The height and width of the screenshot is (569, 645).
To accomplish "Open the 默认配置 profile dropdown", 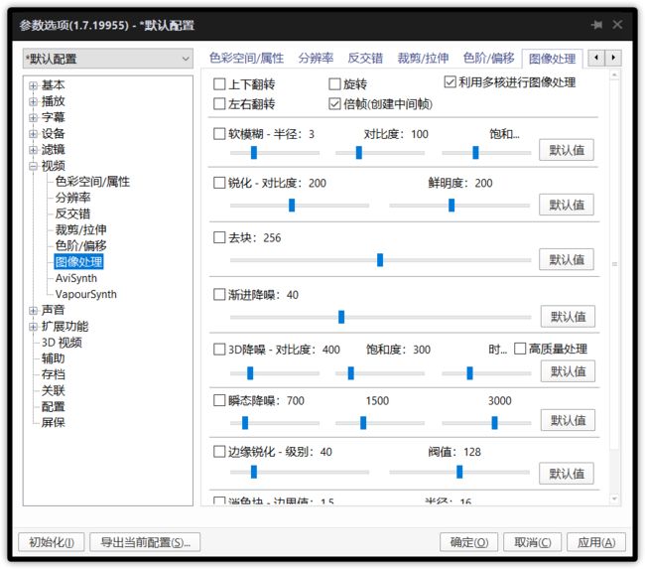I will click(x=108, y=59).
